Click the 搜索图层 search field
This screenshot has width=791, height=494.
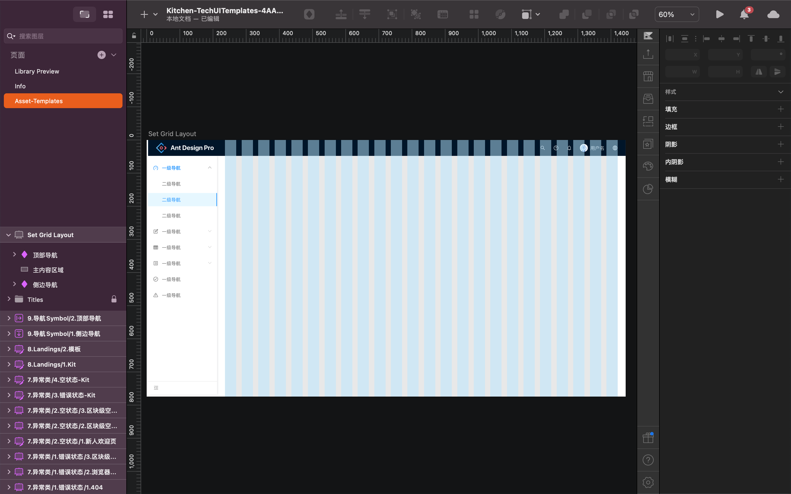pos(65,36)
